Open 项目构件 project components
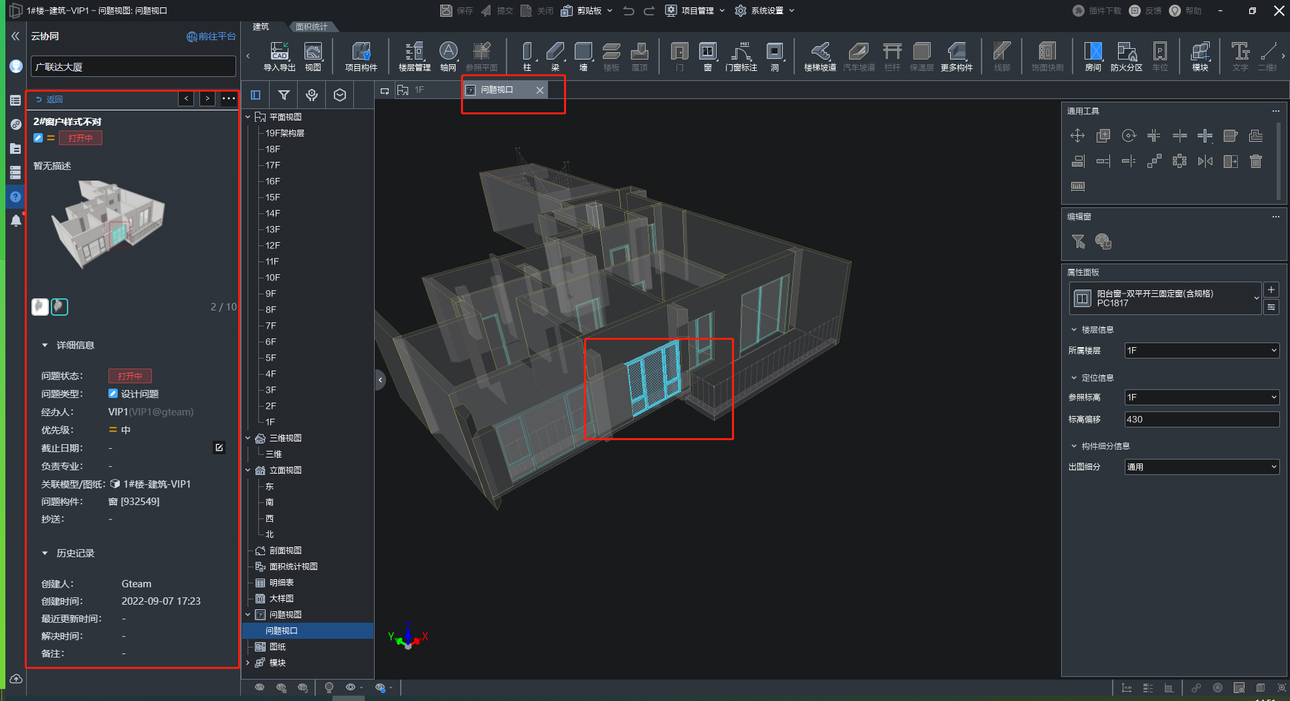Viewport: 1290px width, 701px height. click(x=361, y=56)
